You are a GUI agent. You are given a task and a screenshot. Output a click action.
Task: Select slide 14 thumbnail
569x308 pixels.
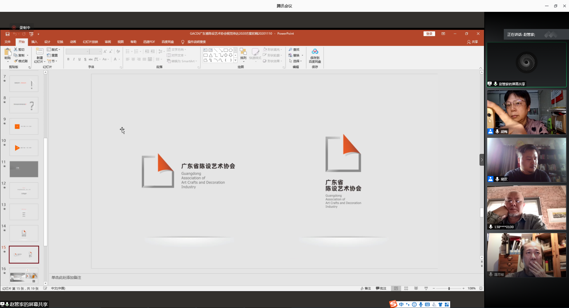click(x=24, y=233)
